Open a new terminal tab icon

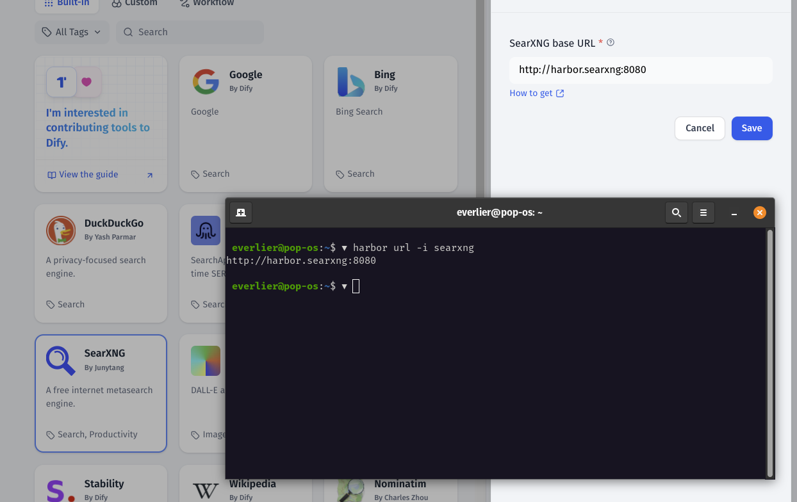click(x=241, y=213)
